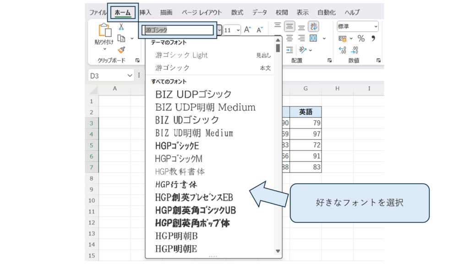Click the Paste (貼り付け) clipboard icon
469x264 pixels.
pos(104,31)
